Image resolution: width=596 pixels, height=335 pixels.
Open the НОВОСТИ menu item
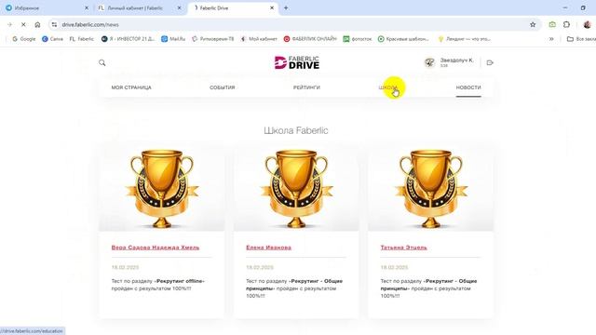pyautogui.click(x=468, y=87)
